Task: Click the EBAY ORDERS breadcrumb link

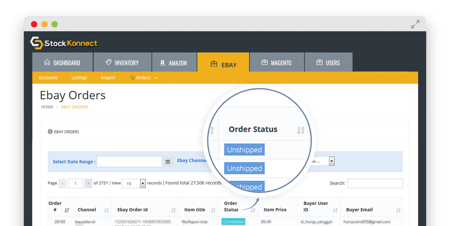Action: (75, 107)
